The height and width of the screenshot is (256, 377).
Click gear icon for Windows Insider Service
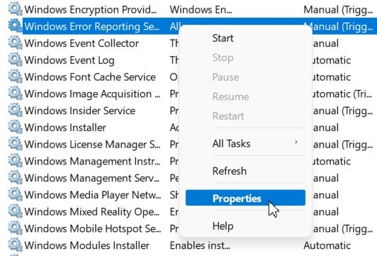click(16, 111)
